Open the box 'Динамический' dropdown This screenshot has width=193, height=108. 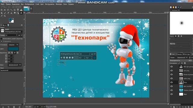(x=15, y=65)
